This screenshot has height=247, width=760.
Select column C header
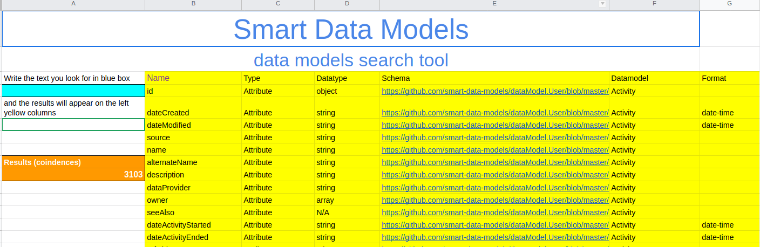click(x=278, y=4)
